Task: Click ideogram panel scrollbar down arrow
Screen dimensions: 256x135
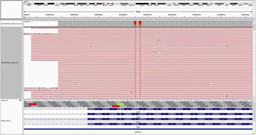Action: (x=254, y=18)
